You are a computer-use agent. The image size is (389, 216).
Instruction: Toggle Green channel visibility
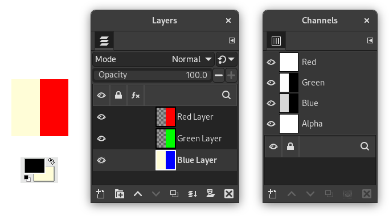coord(271,83)
